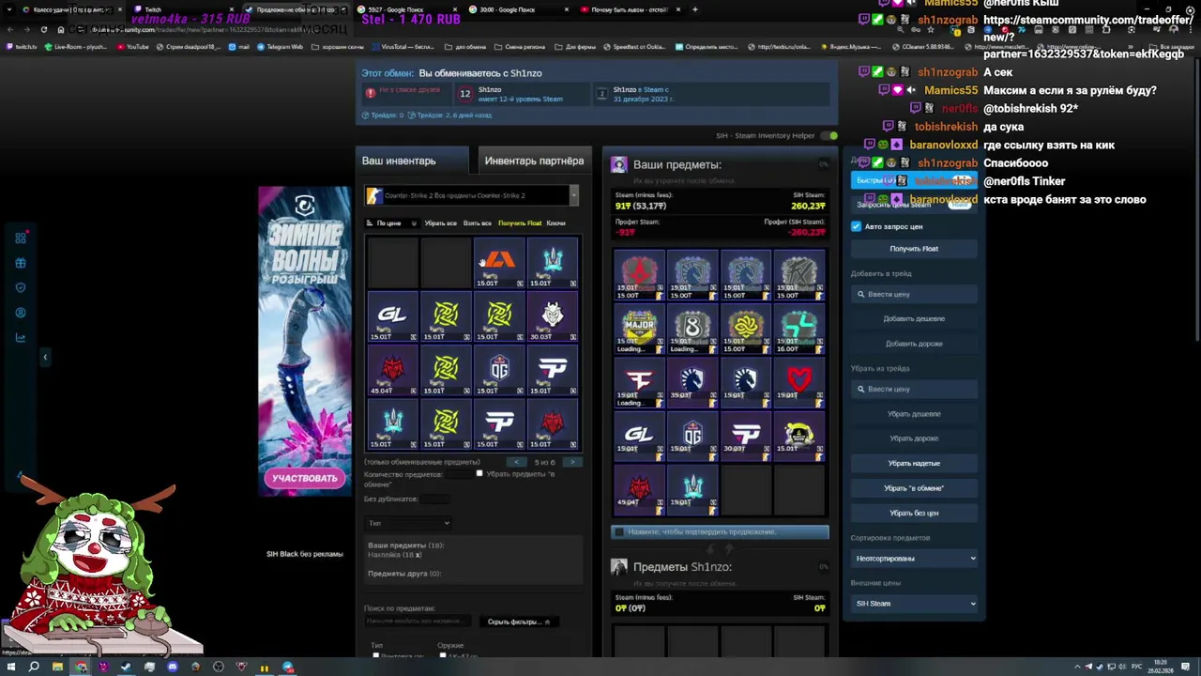The height and width of the screenshot is (676, 1201).
Task: Open Windows taskbar search icon
Action: (x=34, y=667)
